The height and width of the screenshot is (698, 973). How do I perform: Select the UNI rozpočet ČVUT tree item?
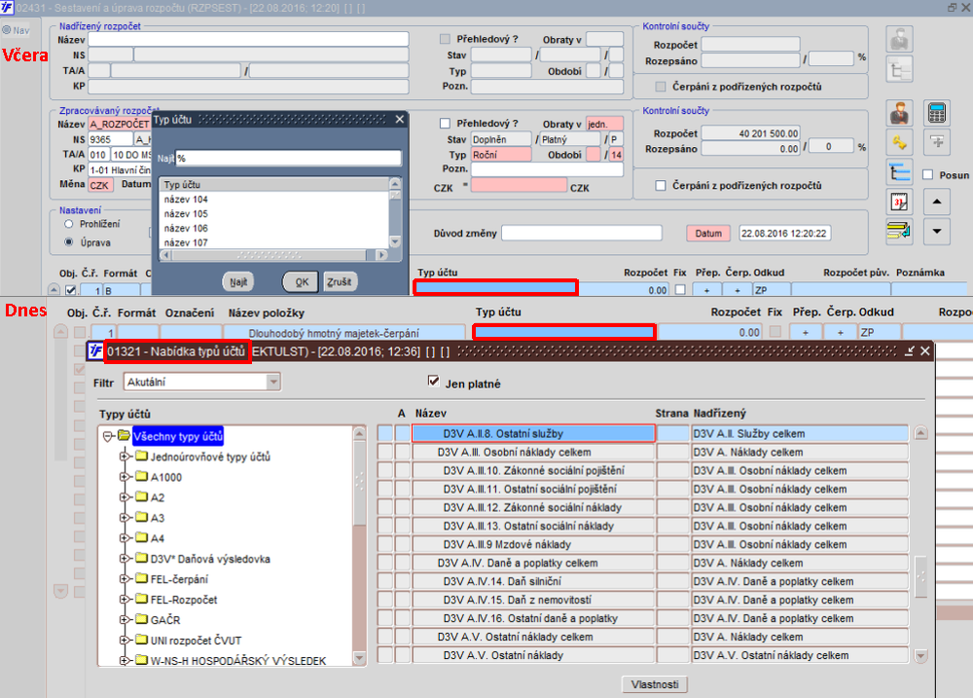point(196,641)
